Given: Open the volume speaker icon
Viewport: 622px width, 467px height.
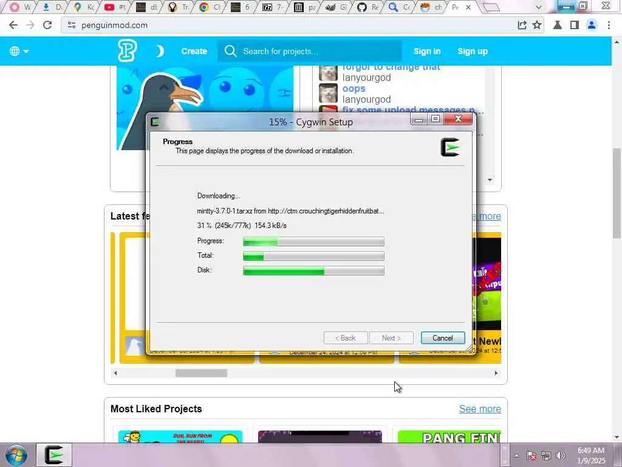Looking at the screenshot, I should coord(560,455).
